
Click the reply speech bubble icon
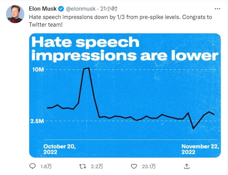[x=32, y=166]
